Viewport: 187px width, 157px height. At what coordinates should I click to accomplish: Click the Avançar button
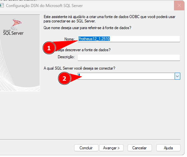pyautogui.click(x=112, y=148)
